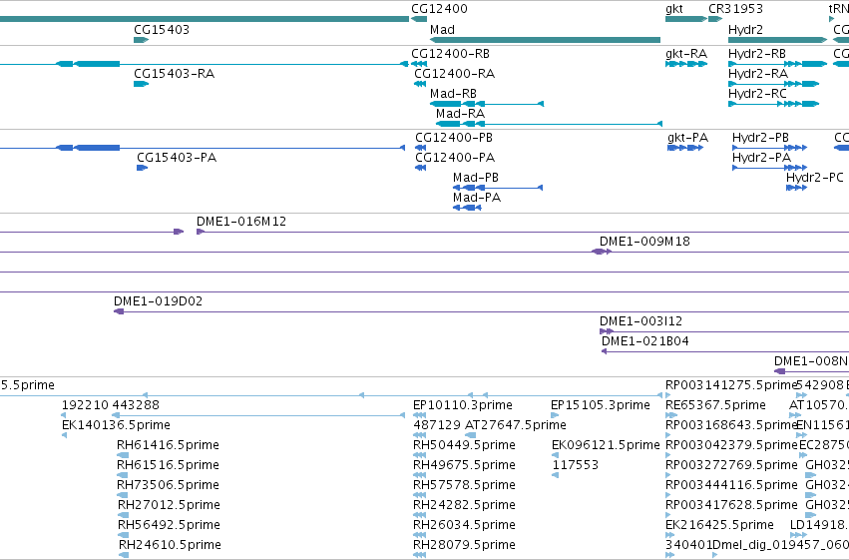Select transcript Mad-RA label
Viewport: 849px width, 560px height.
tap(460, 114)
